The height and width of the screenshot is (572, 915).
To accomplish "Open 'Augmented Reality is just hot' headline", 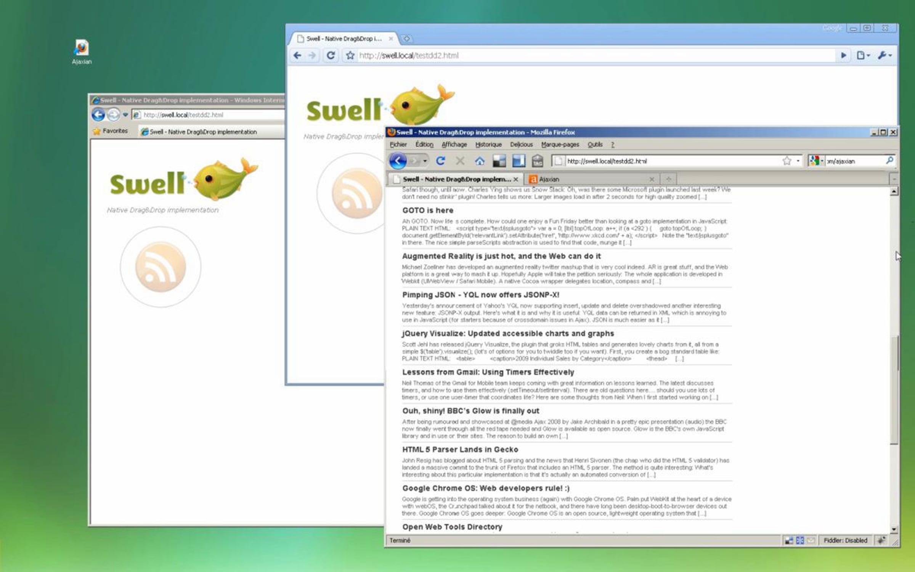I will pyautogui.click(x=501, y=256).
